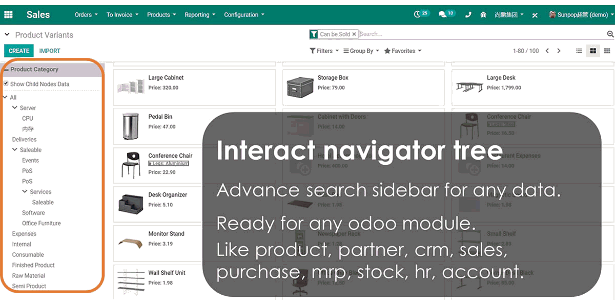Remove the Can be Sold filter
The height and width of the screenshot is (307, 615).
click(354, 34)
